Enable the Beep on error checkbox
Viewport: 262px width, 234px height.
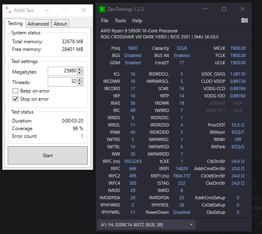(15, 91)
